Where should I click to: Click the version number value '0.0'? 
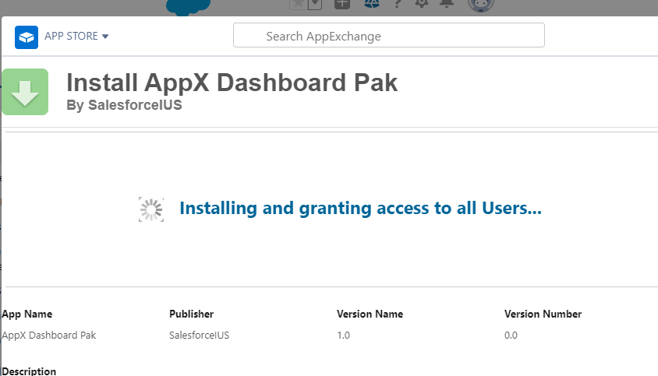coord(511,336)
